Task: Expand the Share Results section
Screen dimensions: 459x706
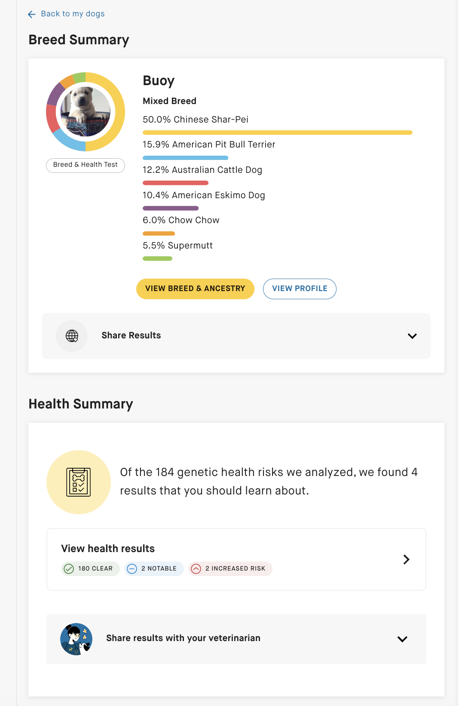Action: (412, 336)
